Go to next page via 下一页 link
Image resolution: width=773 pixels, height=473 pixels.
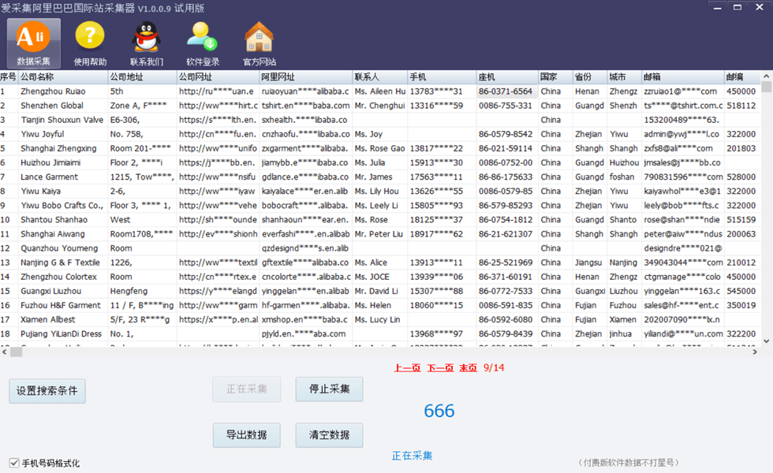click(440, 367)
